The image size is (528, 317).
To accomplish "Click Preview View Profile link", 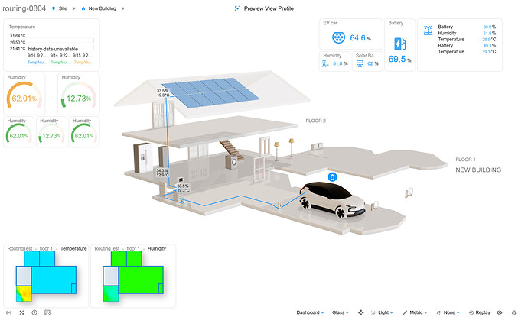I will pos(269,8).
